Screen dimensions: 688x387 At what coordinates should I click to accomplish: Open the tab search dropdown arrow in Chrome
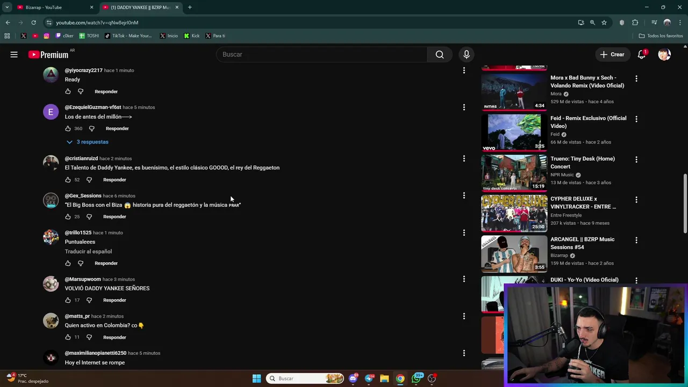(7, 8)
